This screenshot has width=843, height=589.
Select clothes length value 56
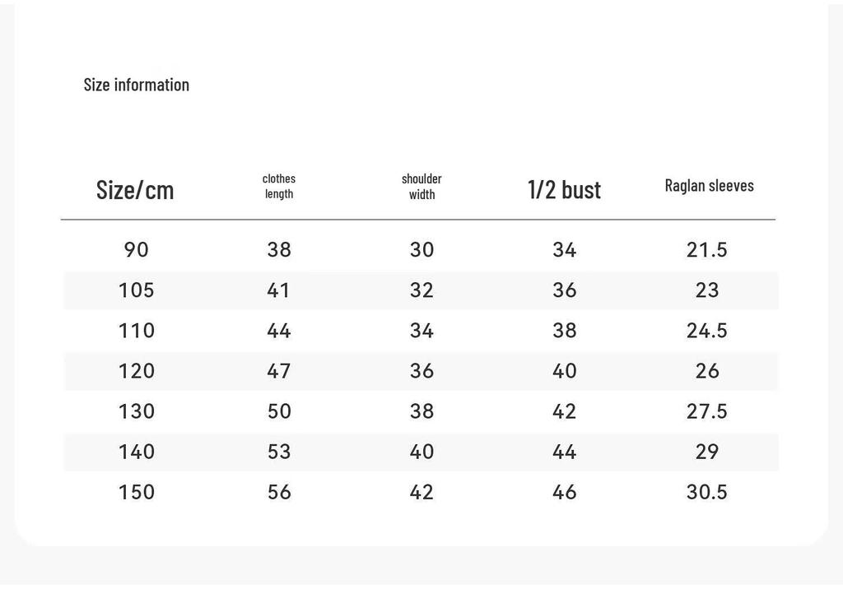(279, 492)
